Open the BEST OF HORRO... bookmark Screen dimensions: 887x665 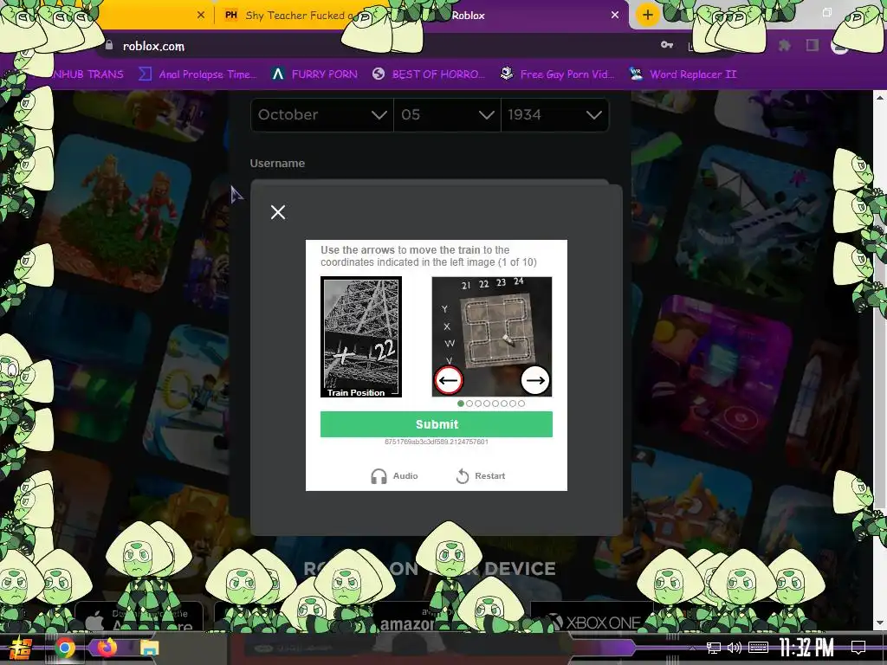pos(429,74)
